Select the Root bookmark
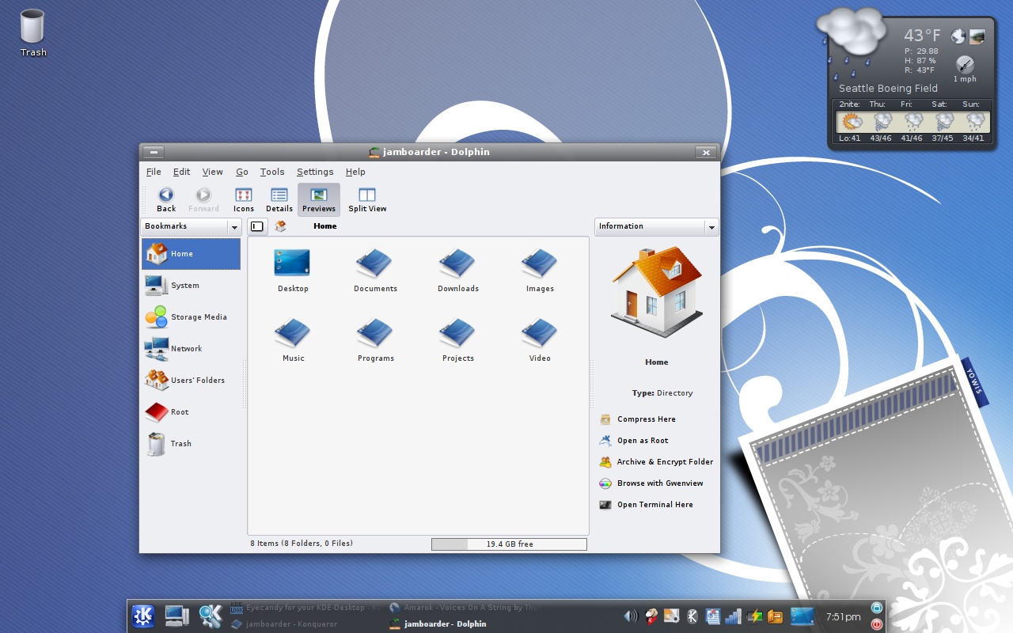Image resolution: width=1013 pixels, height=633 pixels. pos(191,412)
